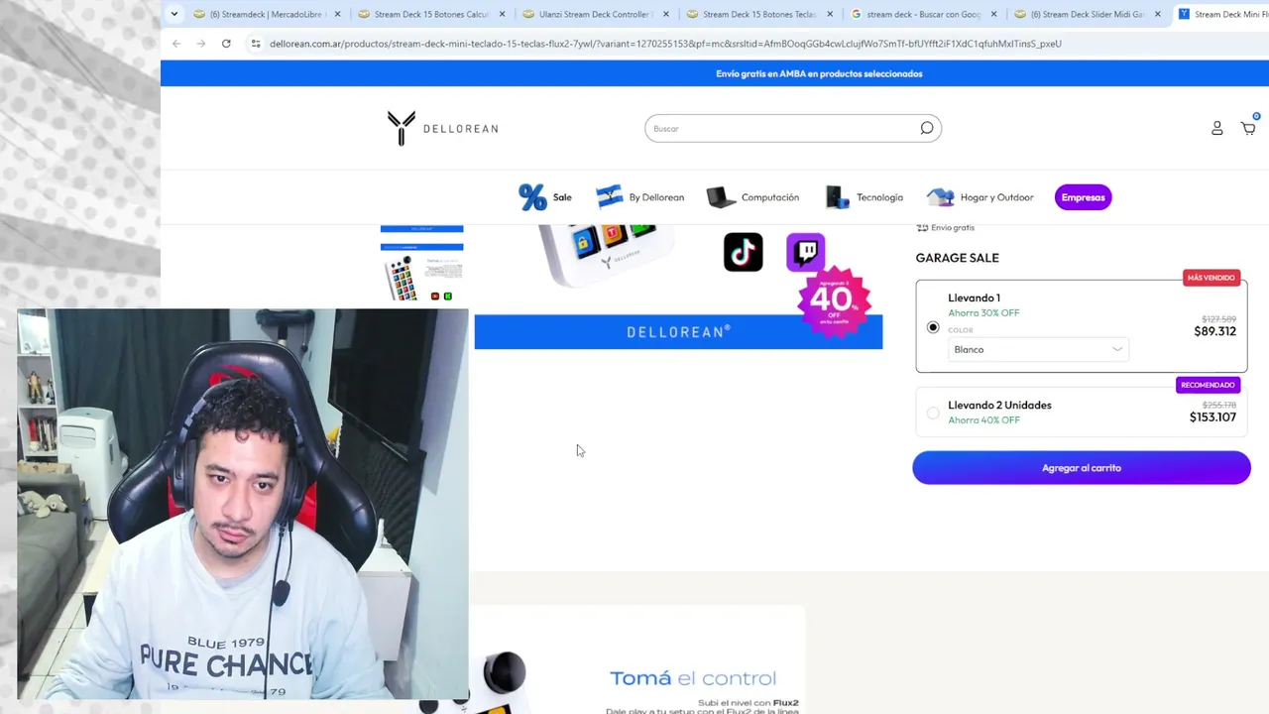Click the magnifier search icon

click(x=926, y=128)
